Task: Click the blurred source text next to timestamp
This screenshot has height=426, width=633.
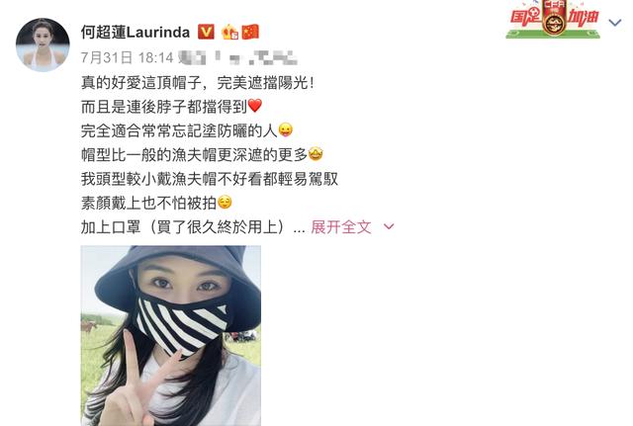Action: click(238, 57)
